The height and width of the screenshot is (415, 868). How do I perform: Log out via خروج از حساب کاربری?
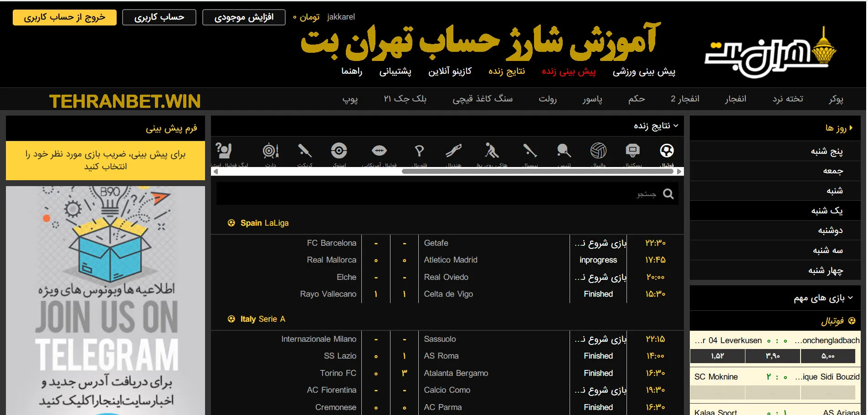point(64,17)
